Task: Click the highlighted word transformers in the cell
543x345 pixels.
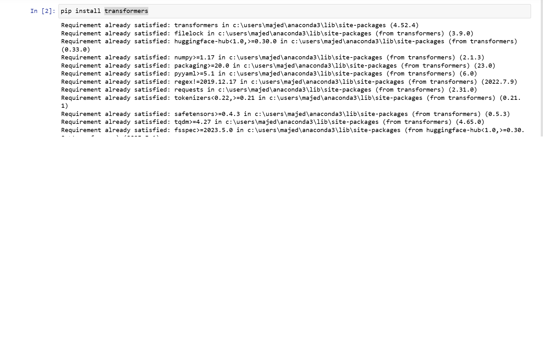Action: 126,11
